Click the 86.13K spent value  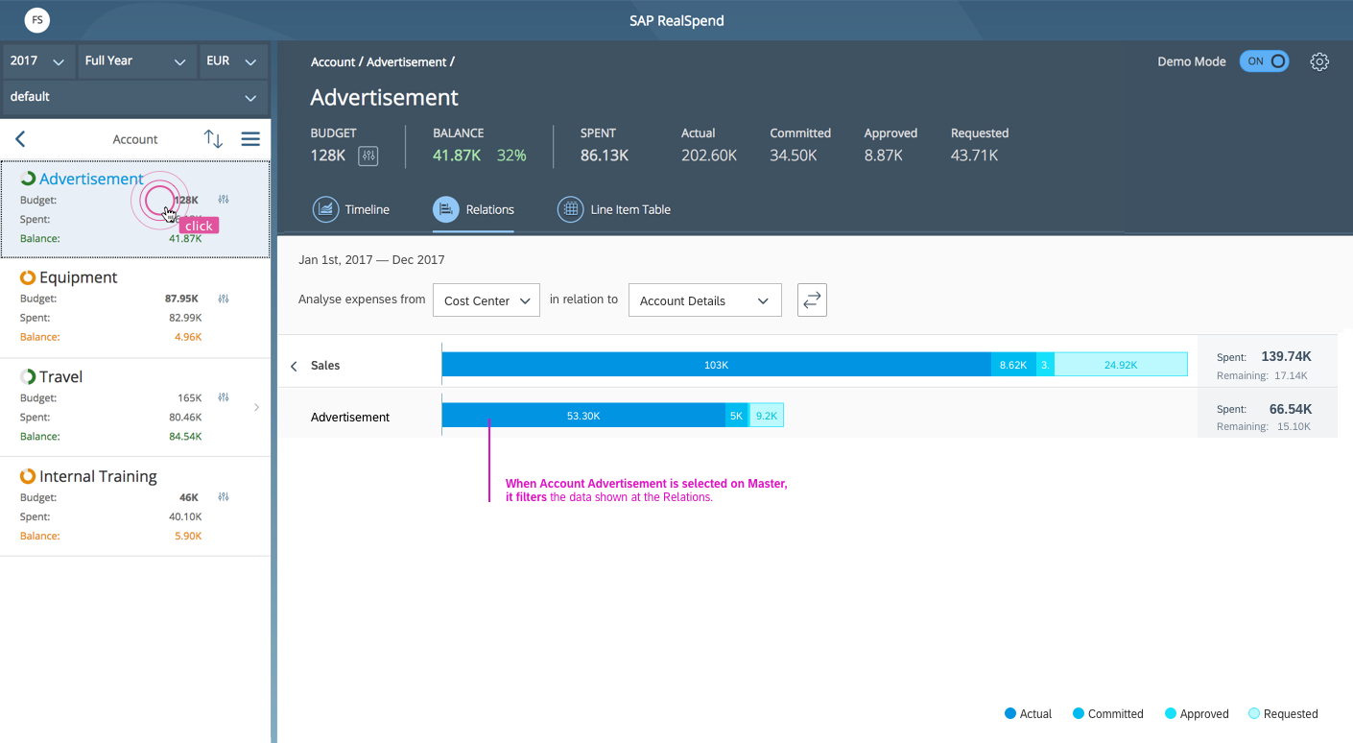pyautogui.click(x=605, y=156)
